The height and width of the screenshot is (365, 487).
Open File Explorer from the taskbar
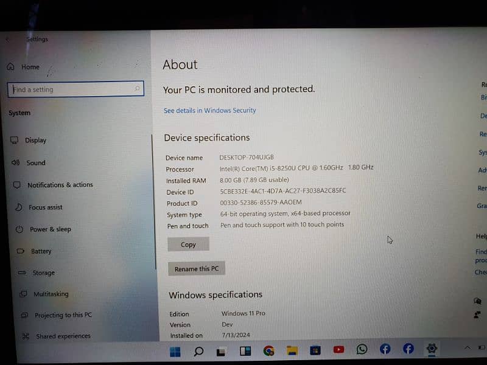pyautogui.click(x=292, y=350)
